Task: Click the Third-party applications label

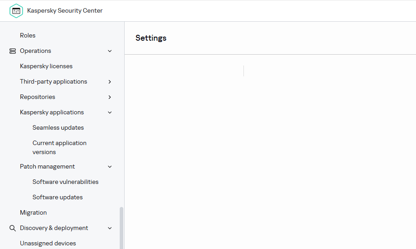Action: [53, 82]
